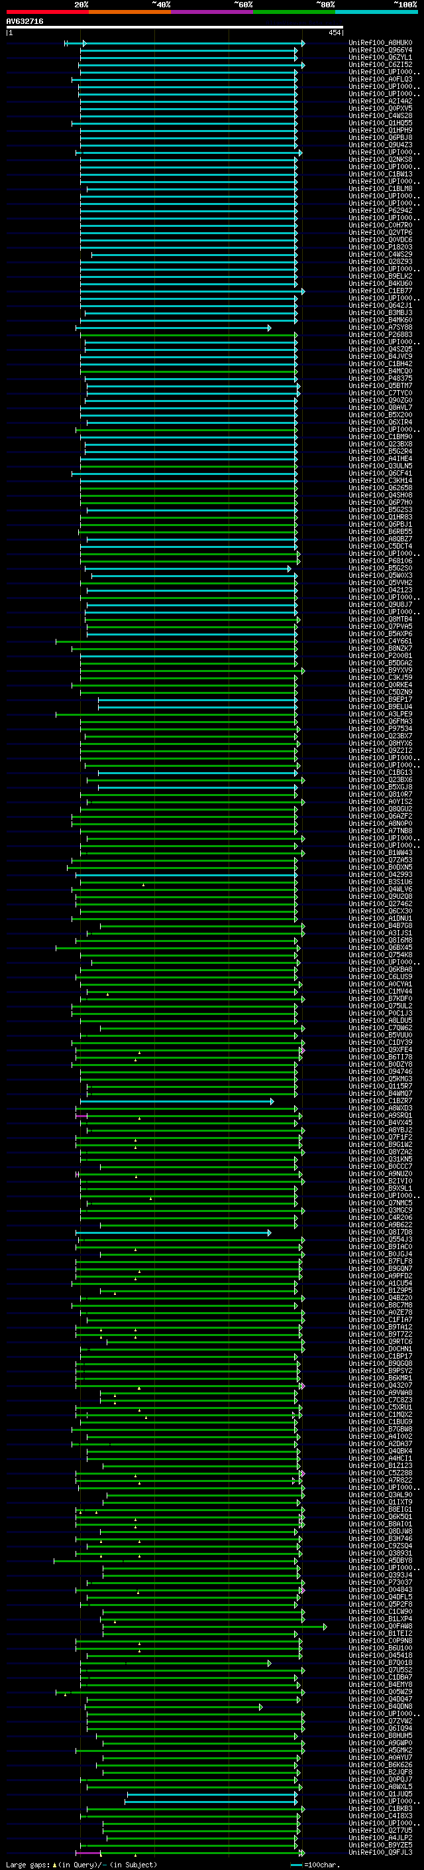Select the UniRef100_C6LUS9 label
The height and width of the screenshot is (1870, 424).
click(x=380, y=977)
